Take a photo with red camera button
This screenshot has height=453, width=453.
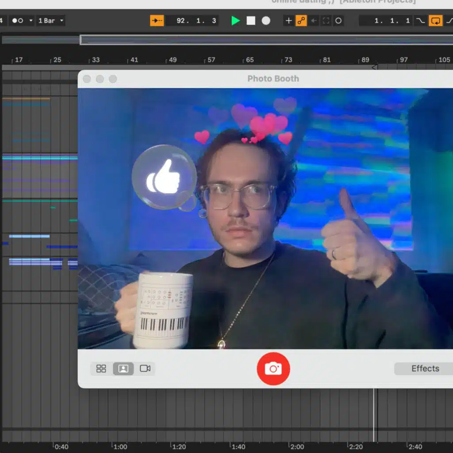[x=273, y=369]
